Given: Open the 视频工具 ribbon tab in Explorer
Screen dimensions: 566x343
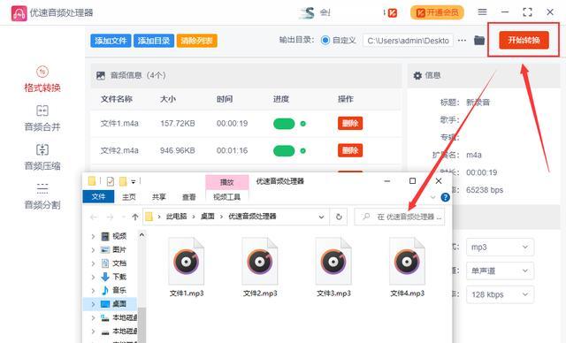Looking at the screenshot, I should (x=226, y=197).
